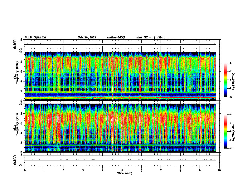Click time axis tick label '10'
The image size is (247, 191).
pos(219,170)
